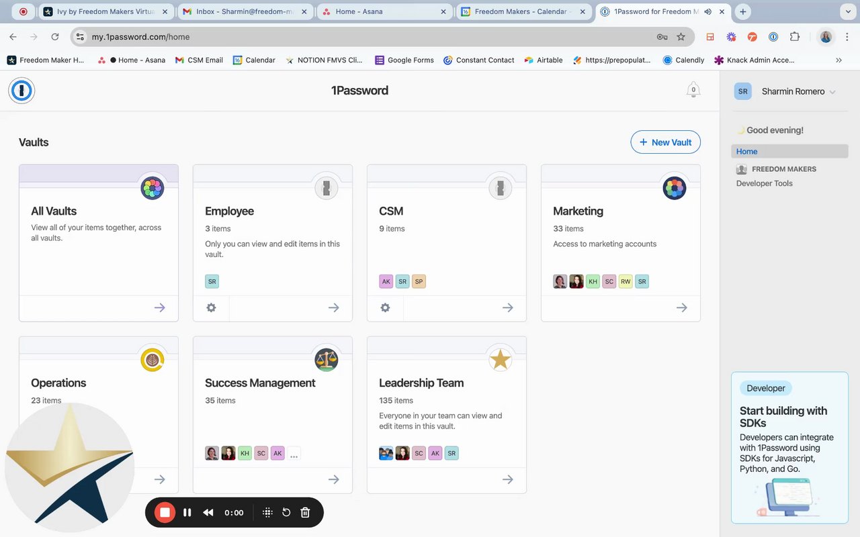Open Marketing vault via arrow
The width and height of the screenshot is (860, 537).
click(681, 307)
